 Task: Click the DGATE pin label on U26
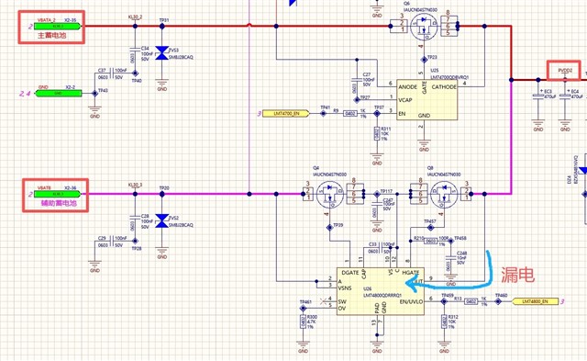[x=350, y=273]
